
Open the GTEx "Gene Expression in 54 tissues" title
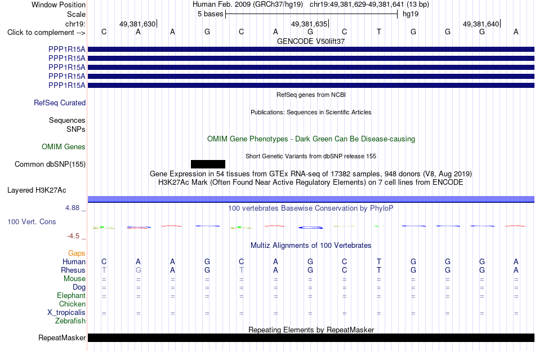311,174
